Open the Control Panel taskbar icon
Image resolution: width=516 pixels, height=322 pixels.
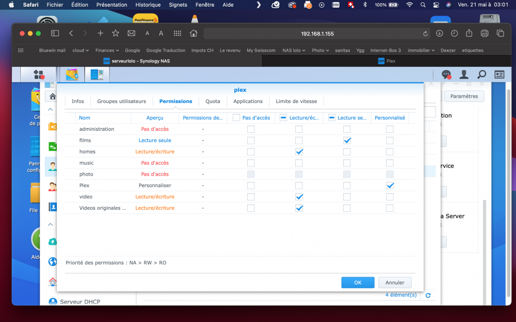97,75
